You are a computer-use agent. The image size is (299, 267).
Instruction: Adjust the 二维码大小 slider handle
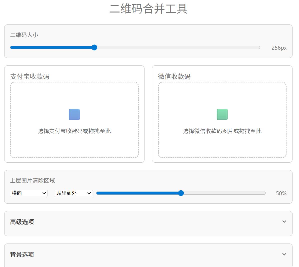94,47
